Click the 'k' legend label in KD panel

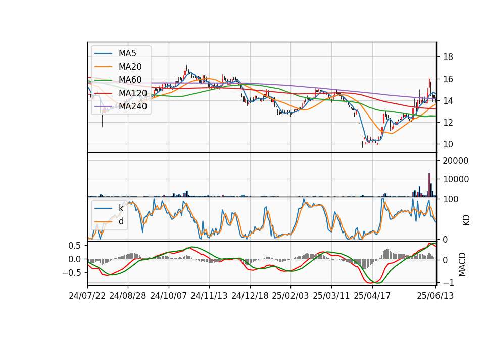click(121, 208)
